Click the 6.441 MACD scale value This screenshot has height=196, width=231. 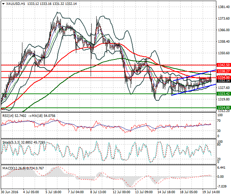[x=221, y=168]
